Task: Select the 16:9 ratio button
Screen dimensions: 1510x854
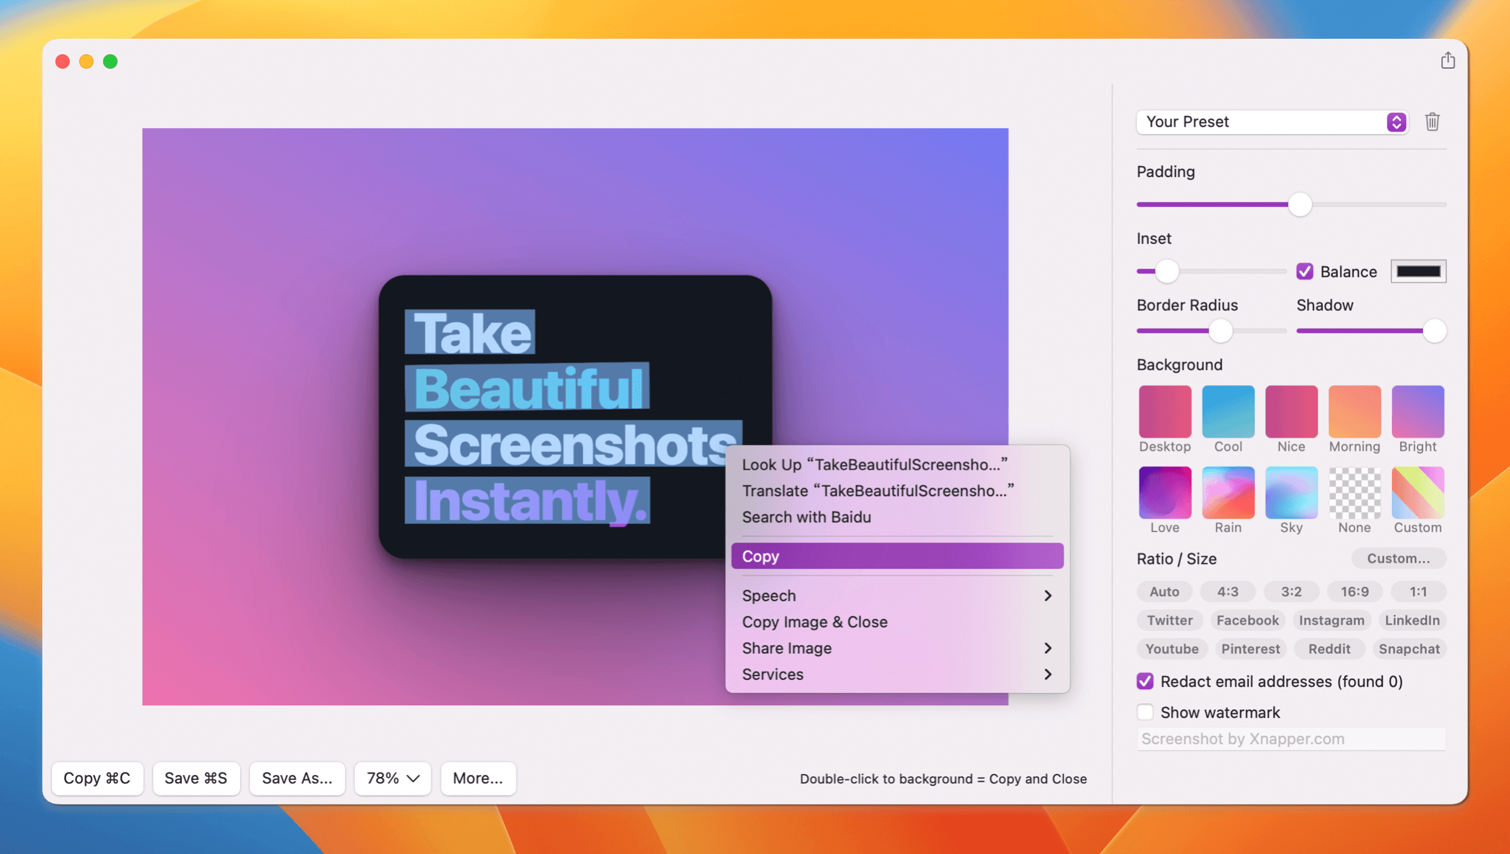Action: (x=1354, y=591)
